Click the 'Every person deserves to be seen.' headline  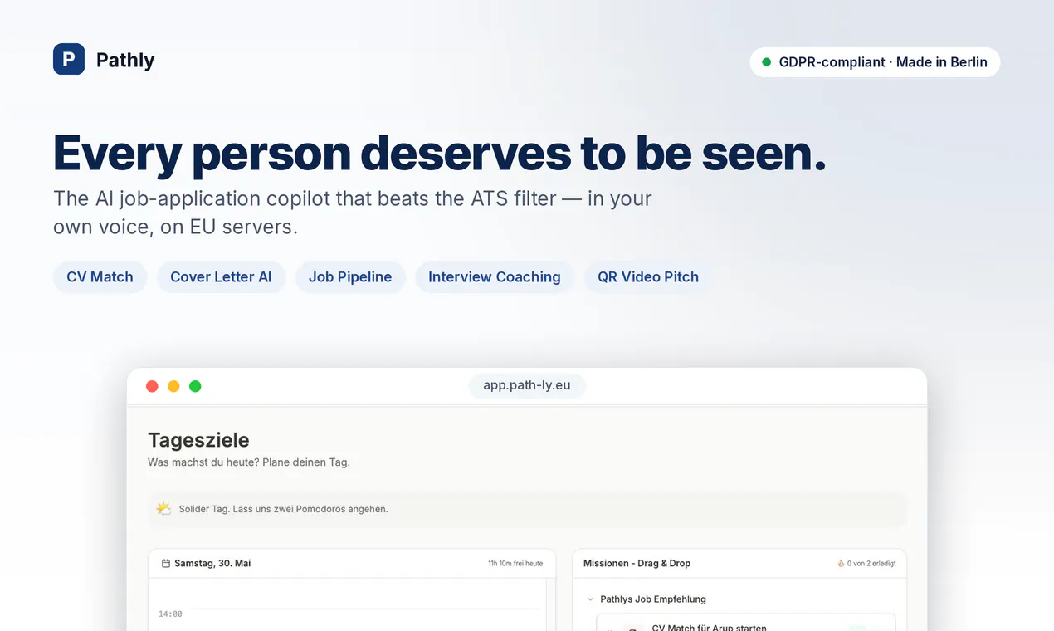(440, 153)
